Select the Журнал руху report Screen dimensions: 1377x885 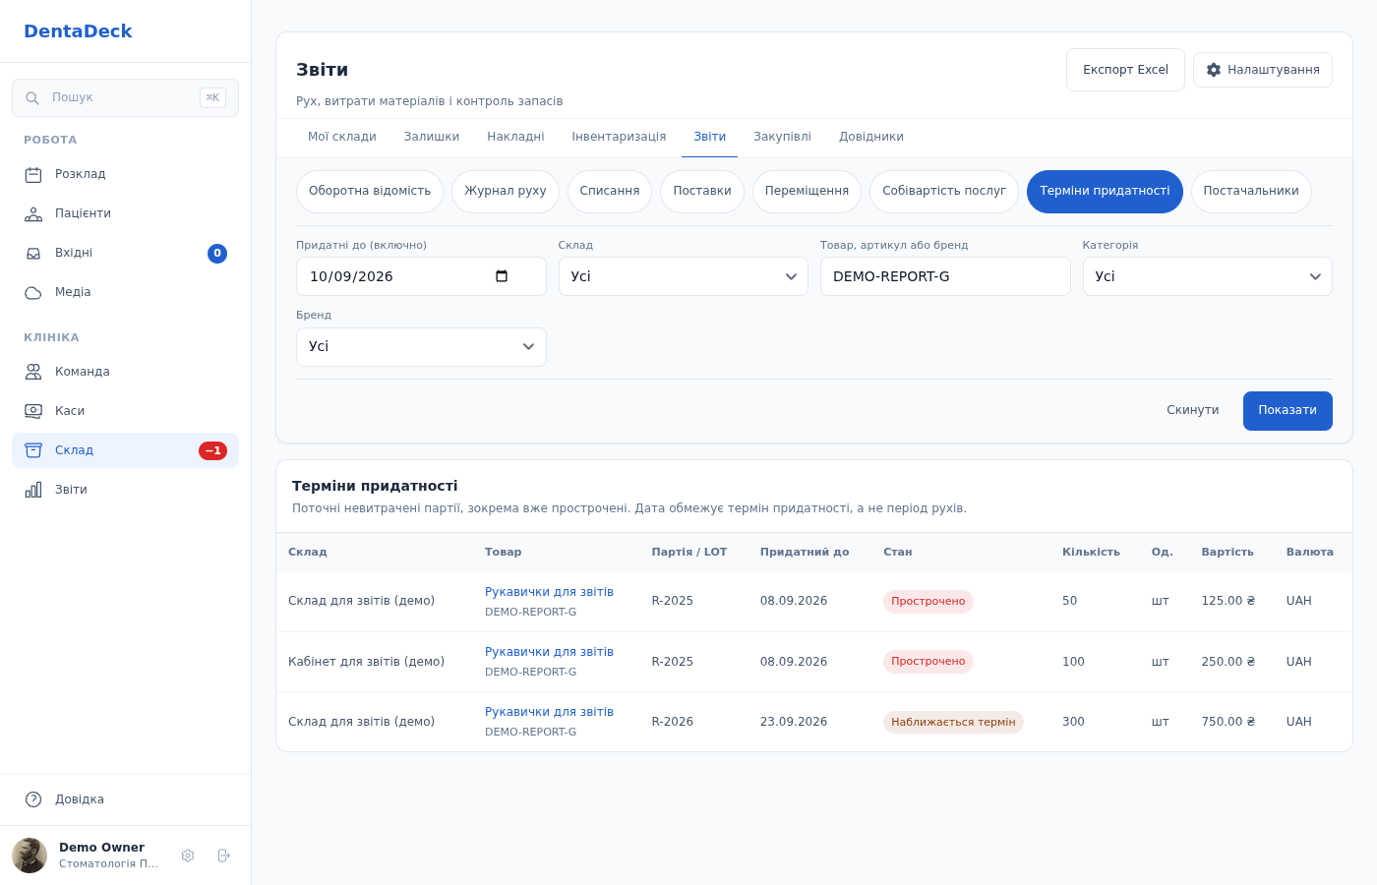(x=506, y=192)
